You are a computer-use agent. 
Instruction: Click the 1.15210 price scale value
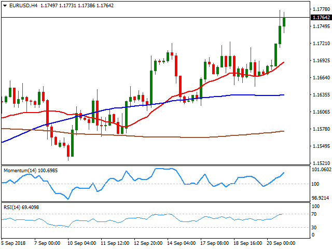pyautogui.click(x=321, y=163)
